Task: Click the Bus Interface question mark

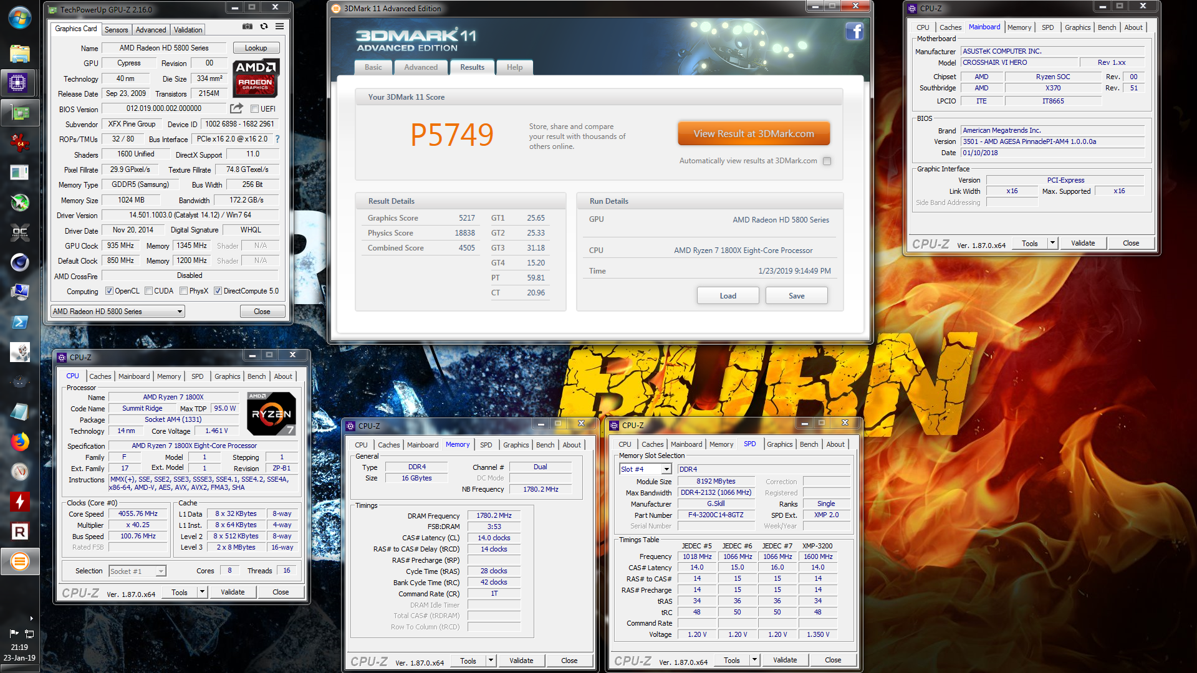Action: point(277,139)
